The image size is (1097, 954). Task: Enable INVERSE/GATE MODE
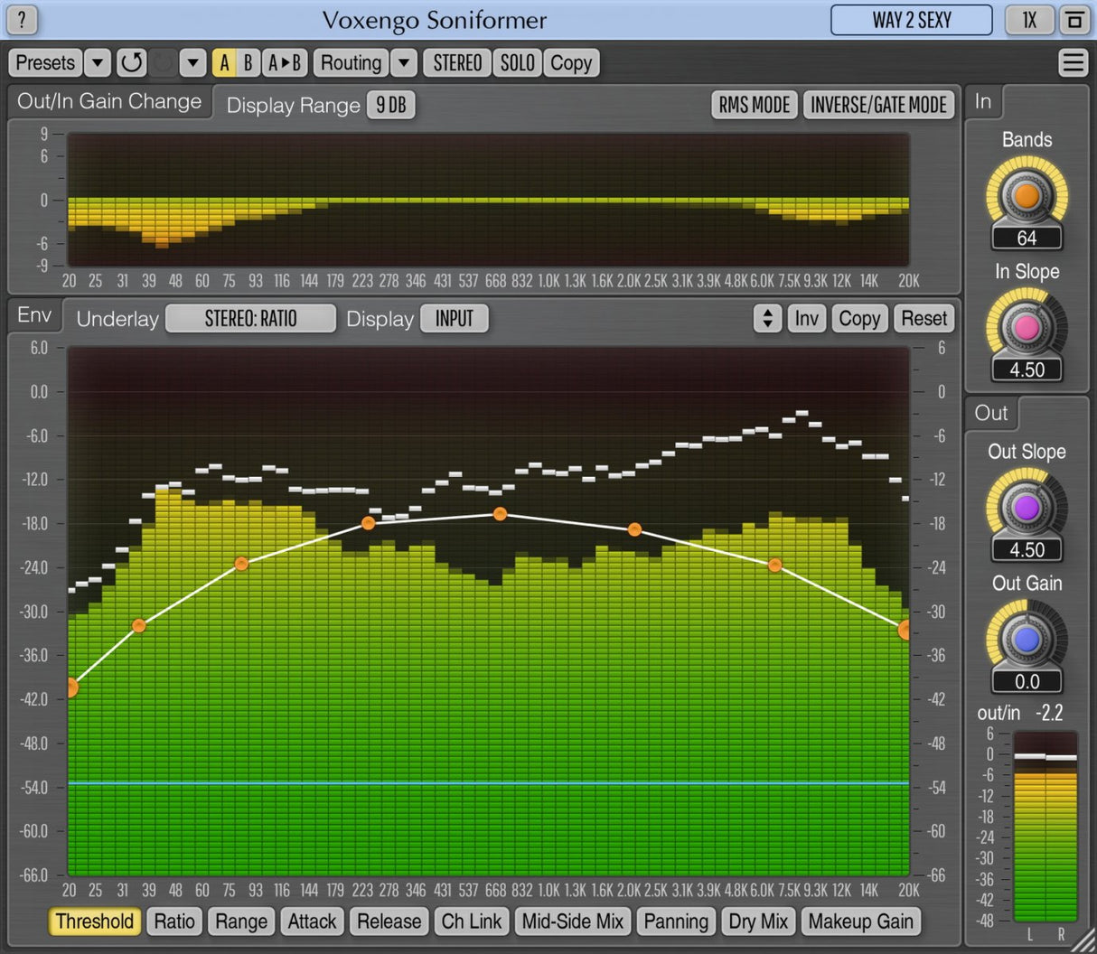(877, 105)
